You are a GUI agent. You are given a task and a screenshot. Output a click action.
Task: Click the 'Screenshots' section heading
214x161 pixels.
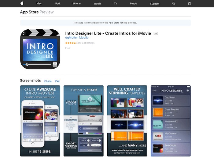(31, 80)
